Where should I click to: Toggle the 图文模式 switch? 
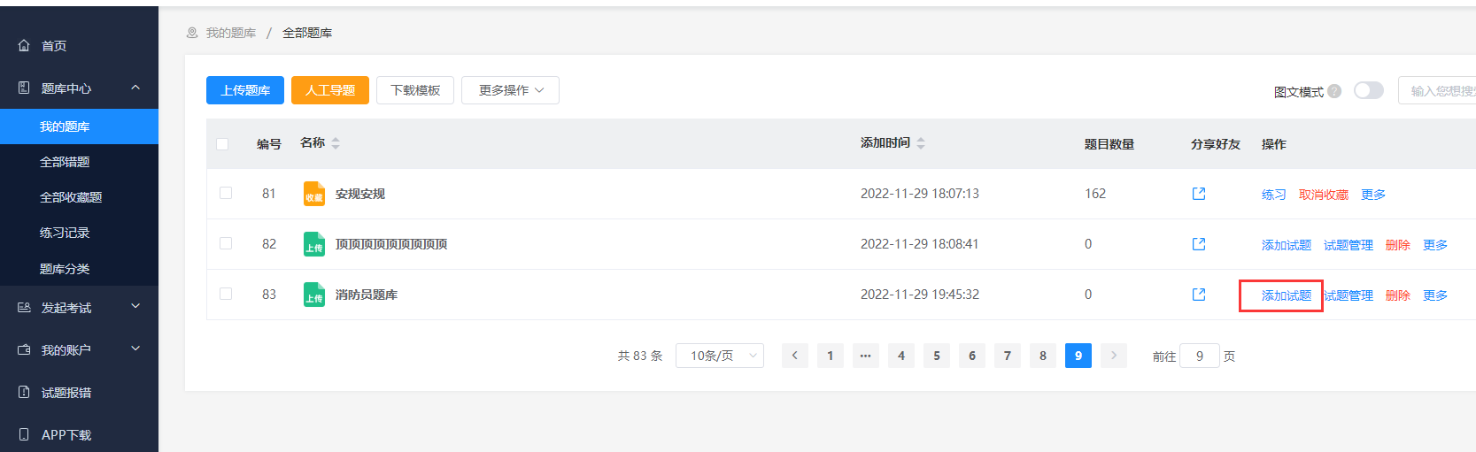click(x=1369, y=90)
